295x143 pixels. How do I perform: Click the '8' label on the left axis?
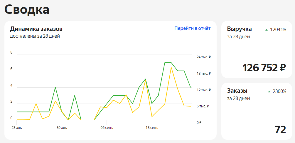click(11, 52)
